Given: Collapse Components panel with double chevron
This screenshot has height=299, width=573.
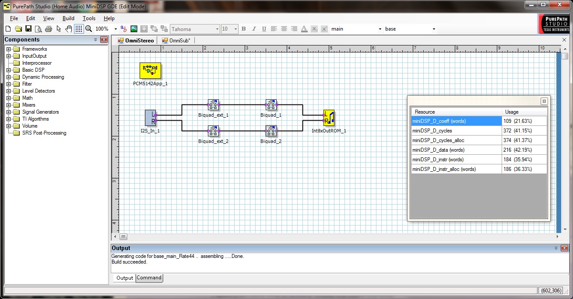Looking at the screenshot, I should (x=96, y=40).
